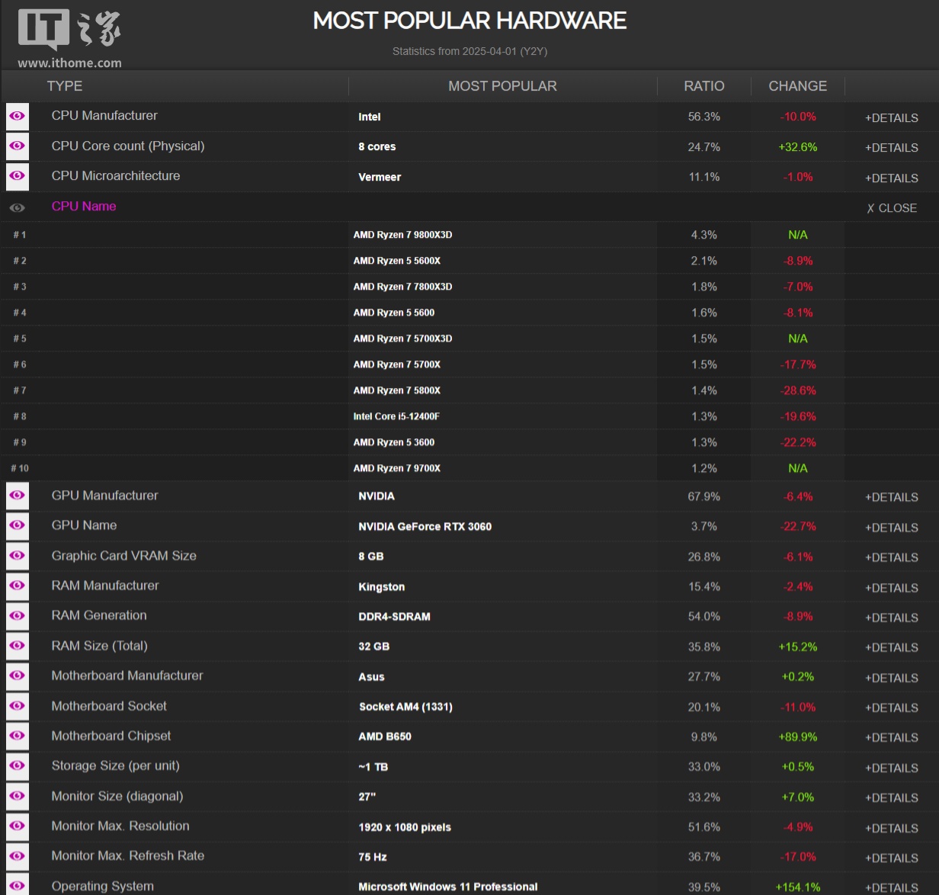Select the Motherboard Chipset label
The image size is (939, 895).
click(x=111, y=736)
